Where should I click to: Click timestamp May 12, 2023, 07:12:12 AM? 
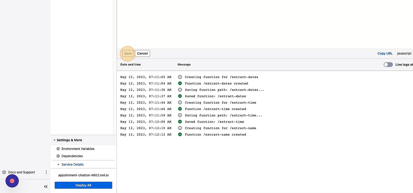(x=146, y=135)
